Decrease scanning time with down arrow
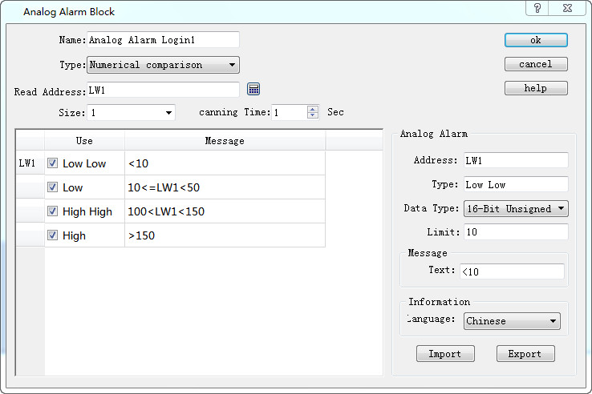Image resolution: width=592 pixels, height=394 pixels. (x=313, y=115)
